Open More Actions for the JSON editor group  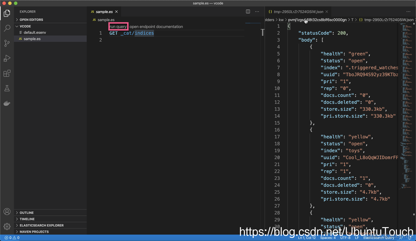pyautogui.click(x=408, y=12)
